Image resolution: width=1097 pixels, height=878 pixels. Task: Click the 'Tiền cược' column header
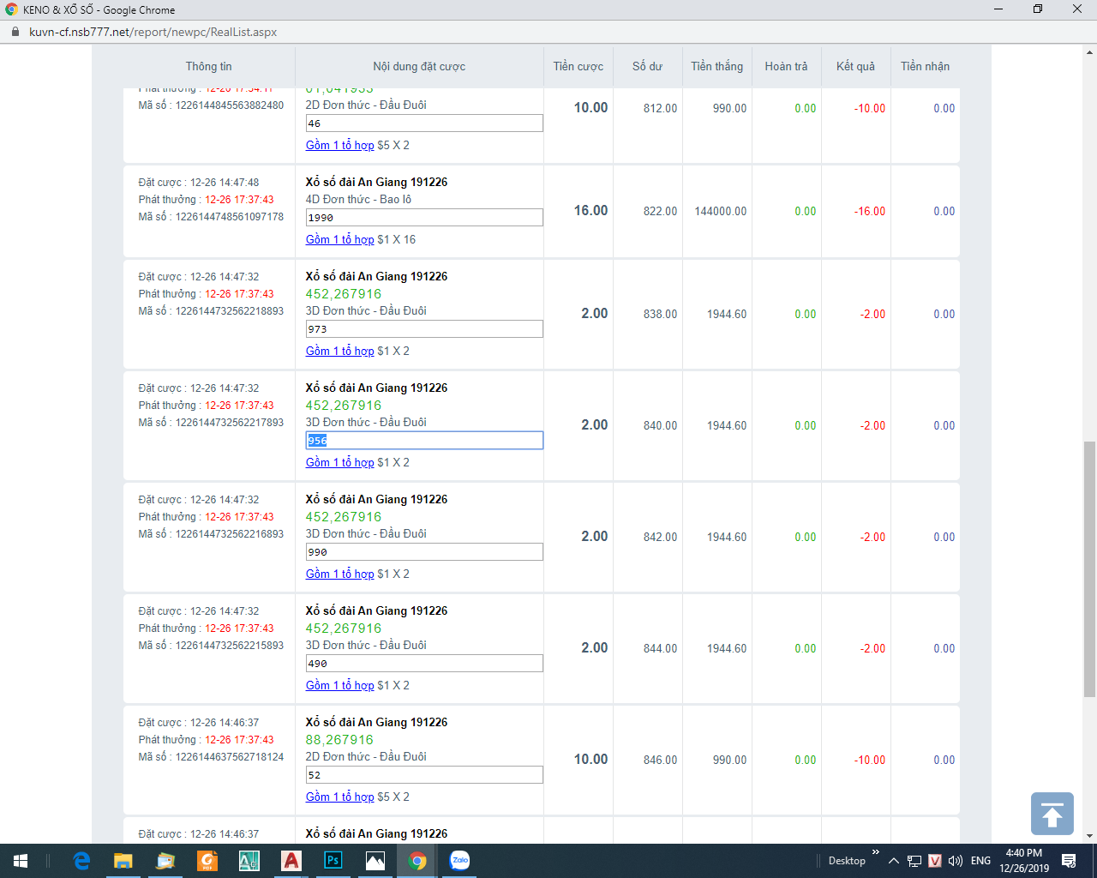[578, 66]
